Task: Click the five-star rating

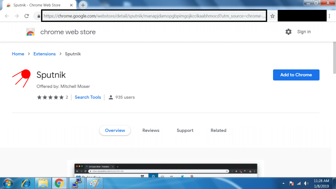Action: click(50, 97)
